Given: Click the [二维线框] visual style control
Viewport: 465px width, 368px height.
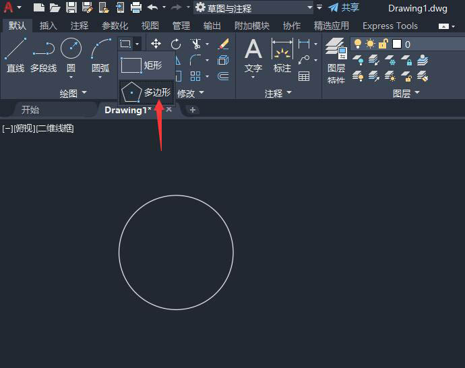Looking at the screenshot, I should [55, 129].
